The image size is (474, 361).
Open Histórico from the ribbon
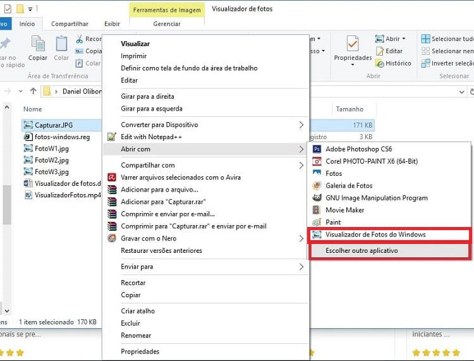(393, 63)
